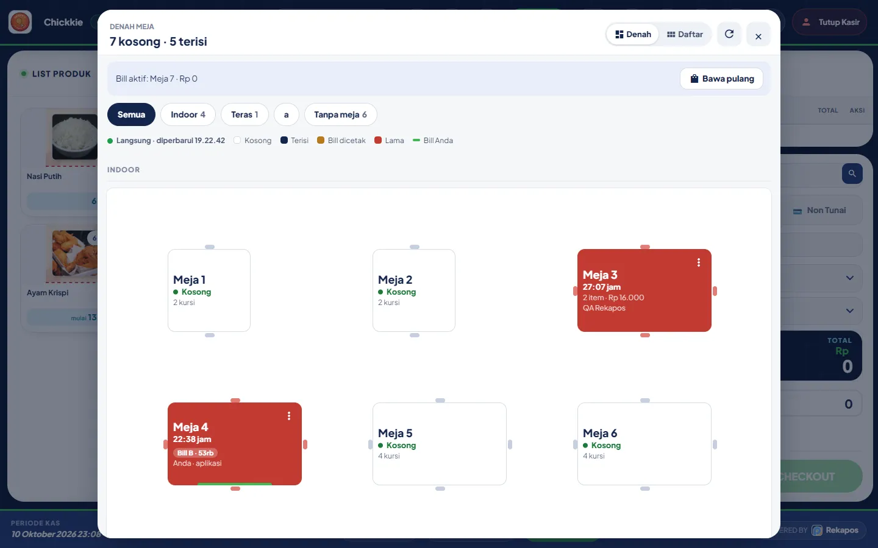Click the 'QA Rekapos' text on Meja 3

604,308
